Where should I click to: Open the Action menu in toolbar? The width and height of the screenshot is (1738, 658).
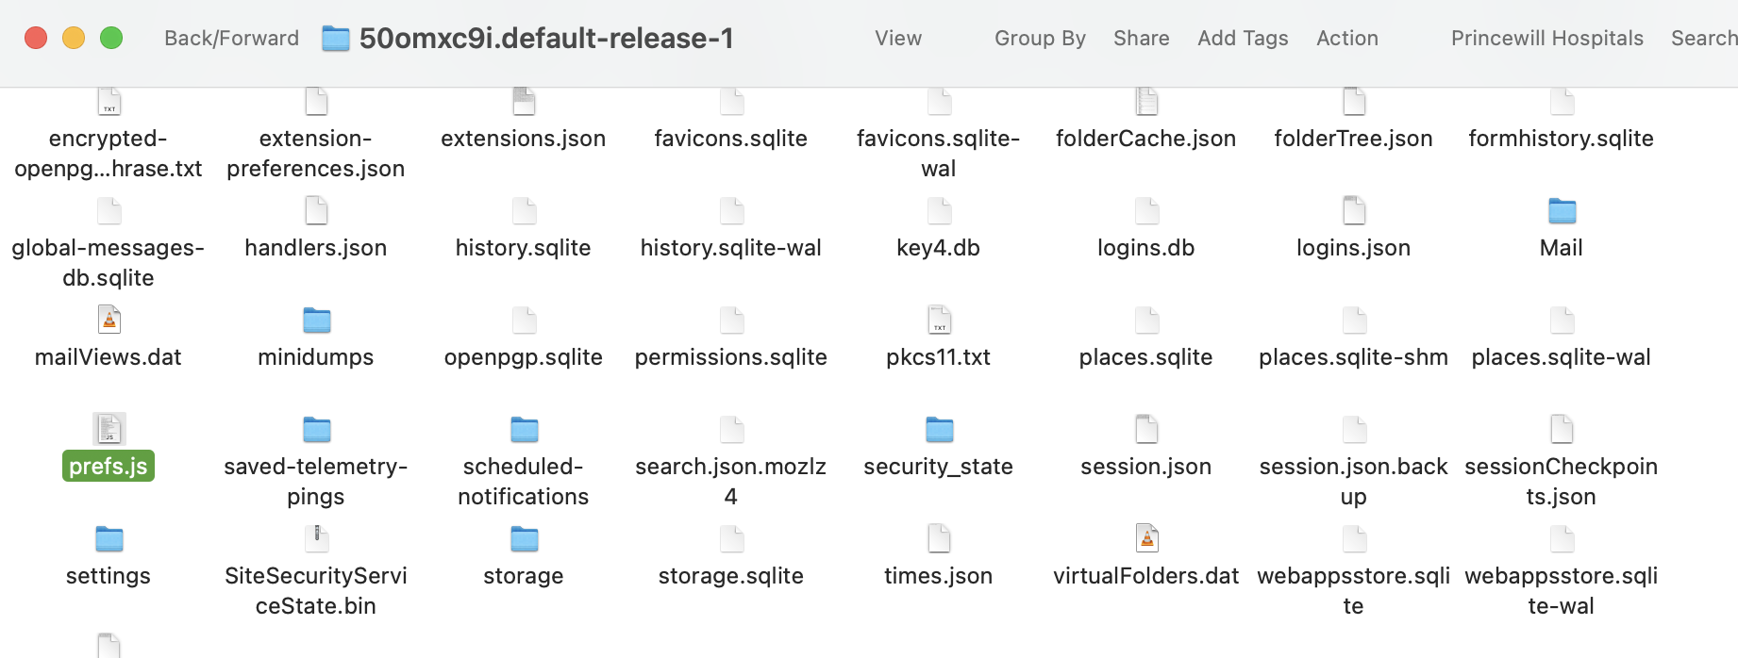point(1347,39)
